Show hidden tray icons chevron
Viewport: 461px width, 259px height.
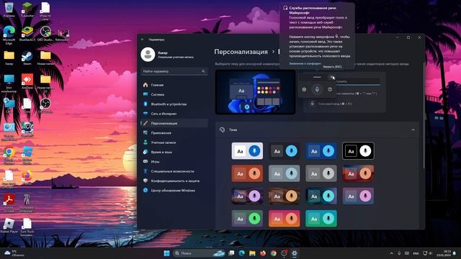391,253
